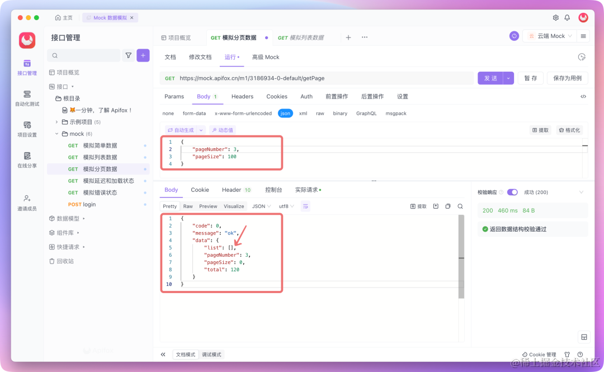Select POST login in tree
Viewport: 604px width, 372px height.
[98, 204]
